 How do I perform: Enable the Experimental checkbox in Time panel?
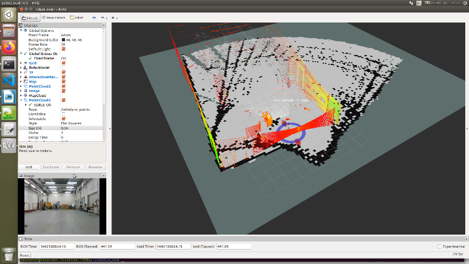438,246
